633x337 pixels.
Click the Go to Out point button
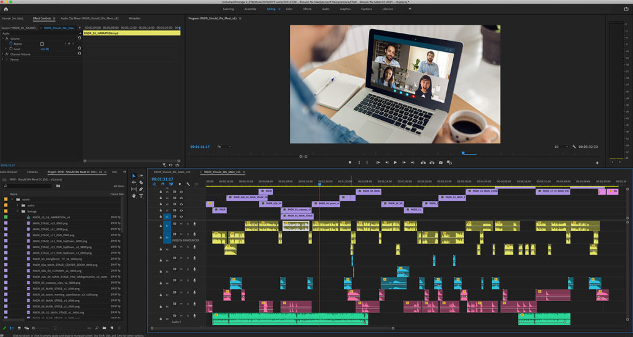click(x=412, y=162)
